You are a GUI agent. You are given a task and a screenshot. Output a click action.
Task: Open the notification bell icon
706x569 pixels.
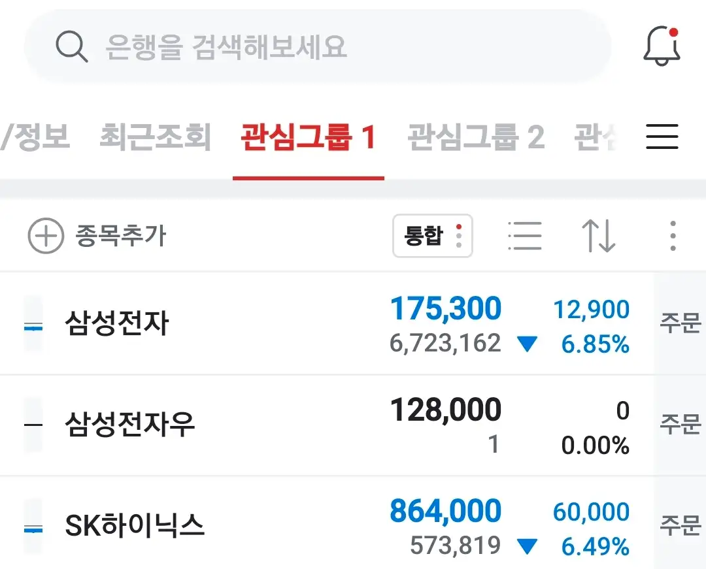point(662,46)
